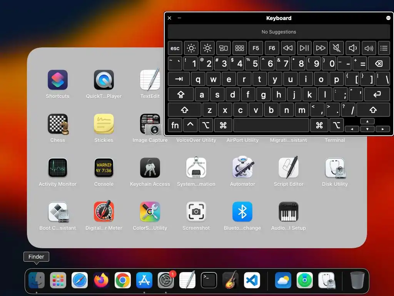Open the Chess app
The image size is (394, 296).
point(58,124)
